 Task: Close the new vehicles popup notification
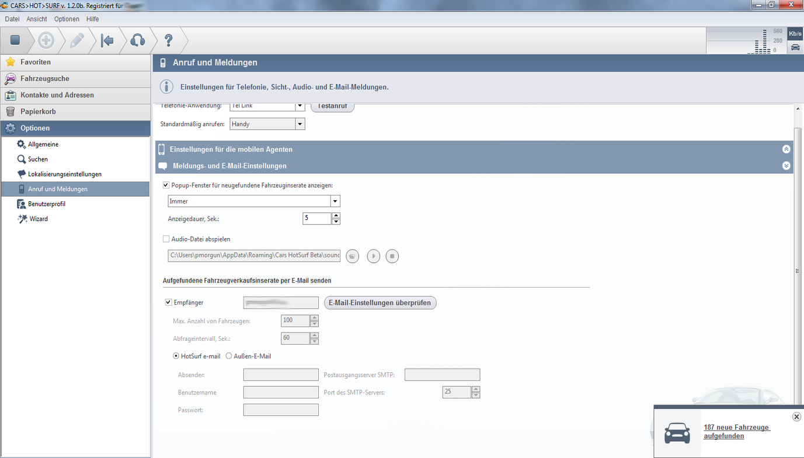(796, 417)
